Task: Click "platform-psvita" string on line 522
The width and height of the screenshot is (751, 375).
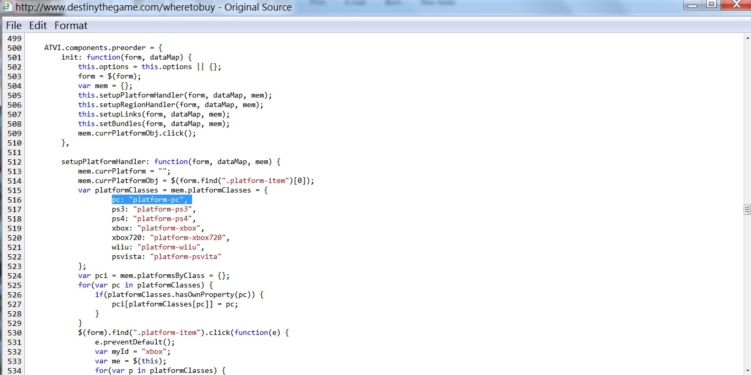Action: (x=185, y=257)
